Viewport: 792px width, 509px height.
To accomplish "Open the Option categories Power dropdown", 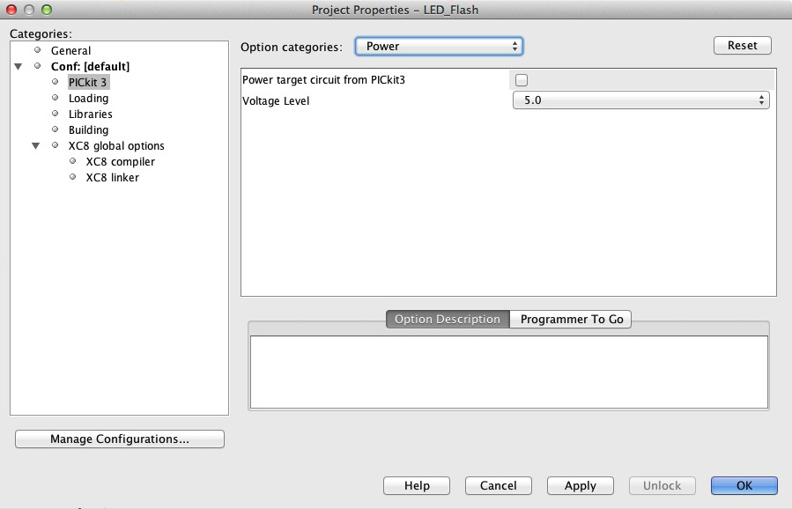I will pyautogui.click(x=439, y=46).
